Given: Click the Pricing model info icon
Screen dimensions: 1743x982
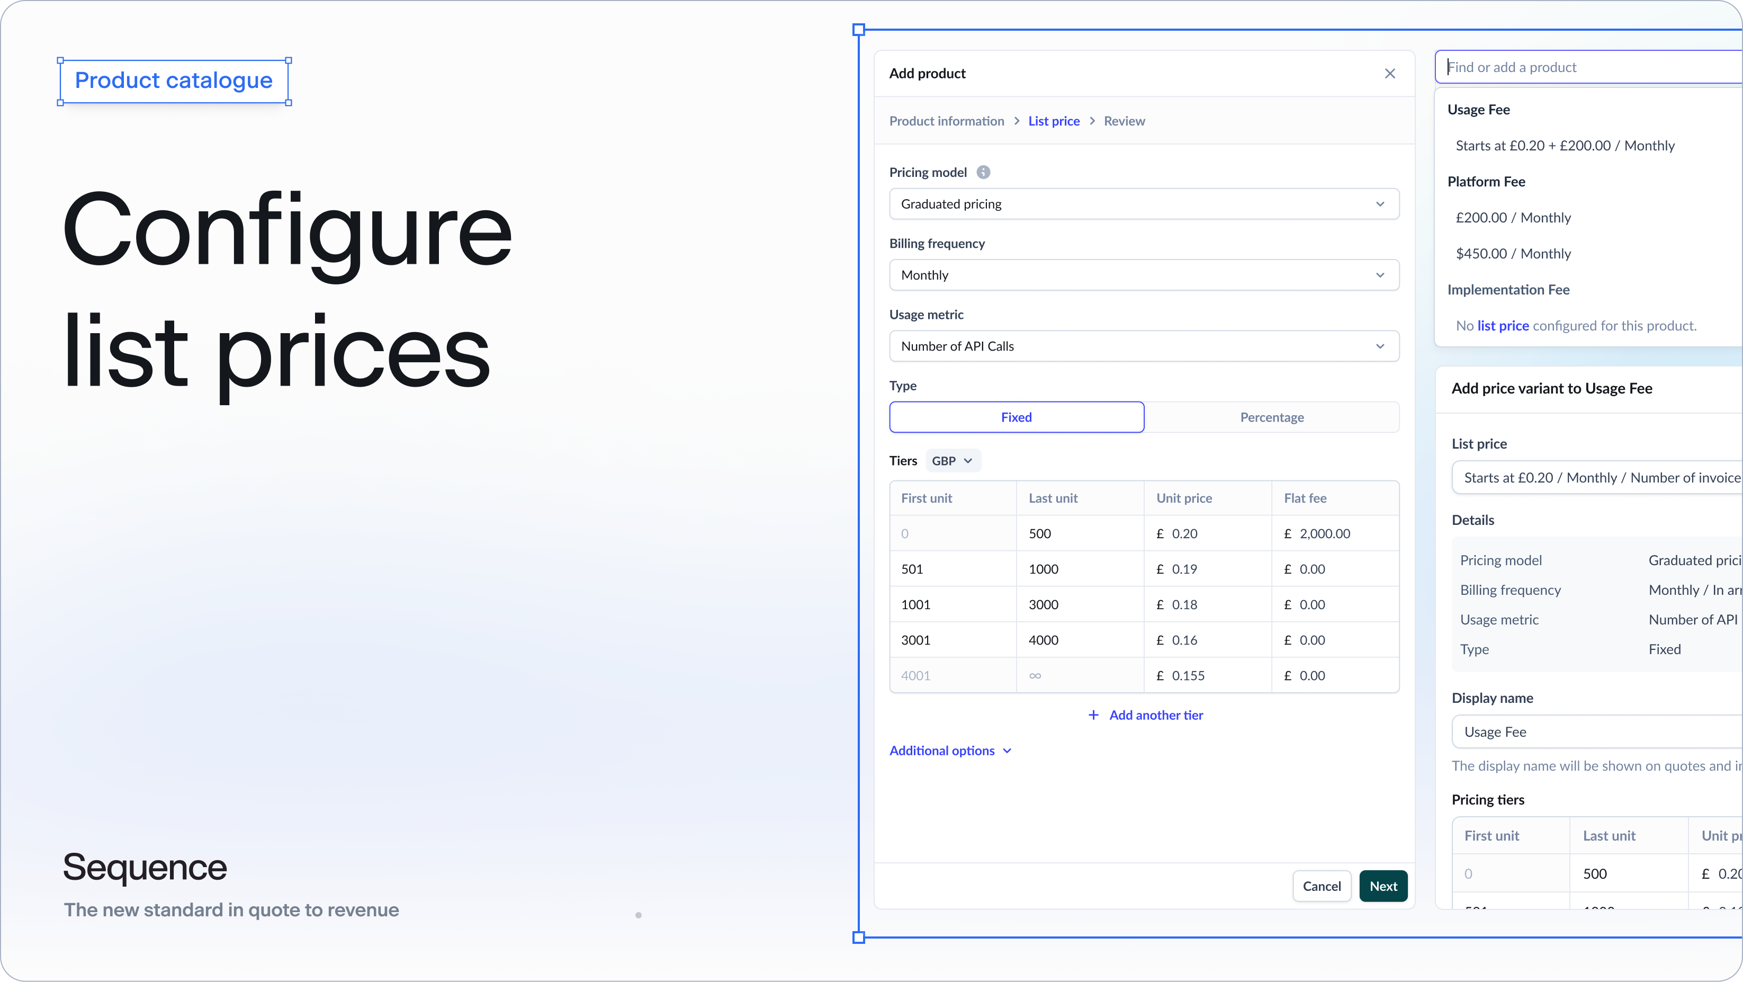Looking at the screenshot, I should tap(984, 173).
